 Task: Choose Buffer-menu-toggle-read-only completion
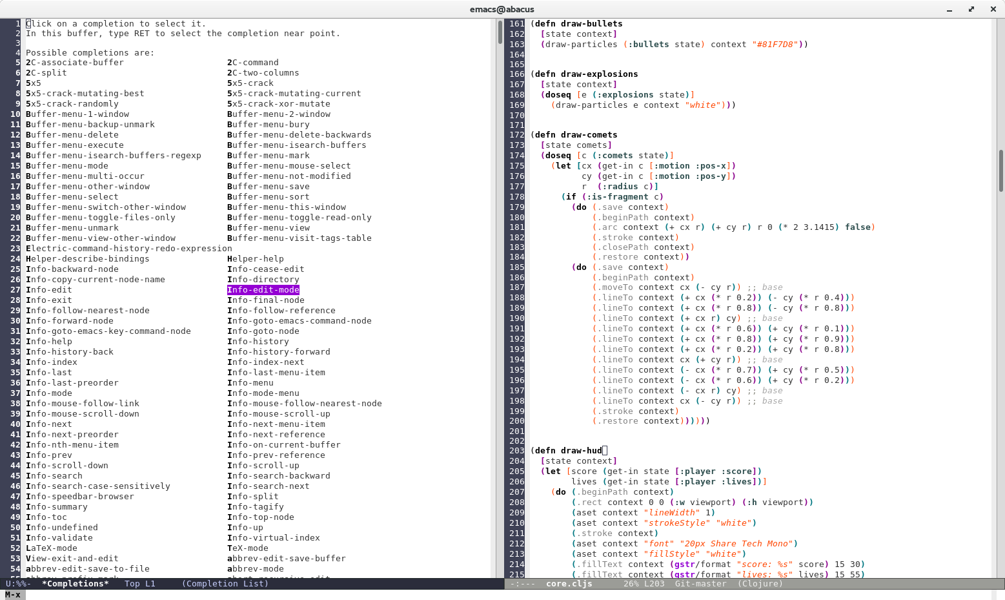(x=299, y=218)
